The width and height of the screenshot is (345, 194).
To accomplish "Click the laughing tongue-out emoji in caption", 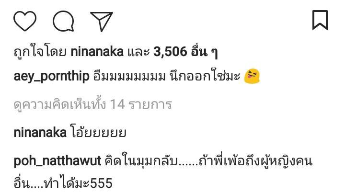I will click(x=252, y=76).
